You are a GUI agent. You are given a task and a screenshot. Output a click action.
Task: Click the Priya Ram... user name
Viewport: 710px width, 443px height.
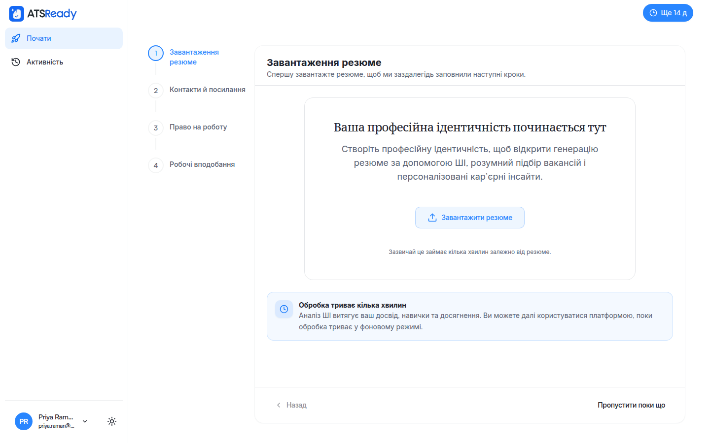pos(56,417)
